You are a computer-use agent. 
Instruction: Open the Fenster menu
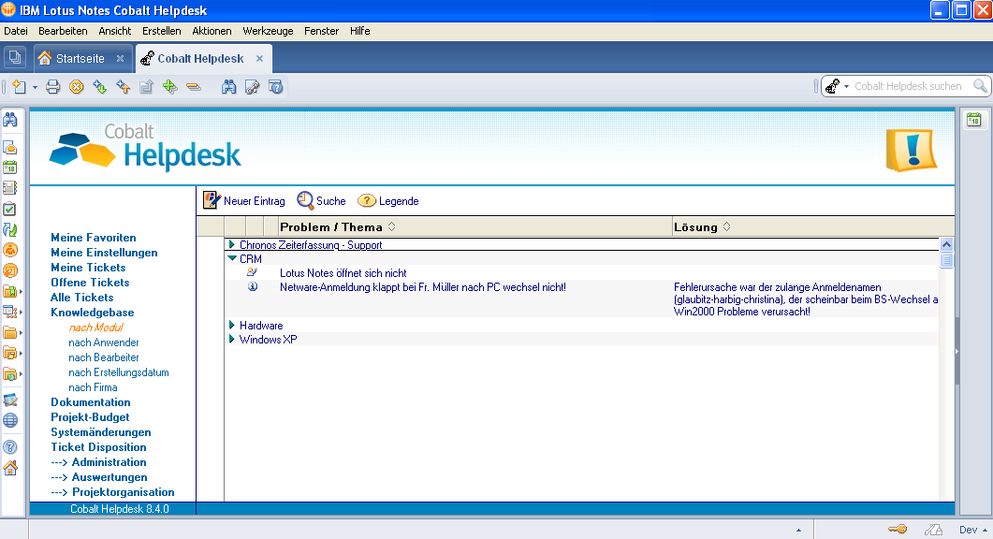point(321,31)
